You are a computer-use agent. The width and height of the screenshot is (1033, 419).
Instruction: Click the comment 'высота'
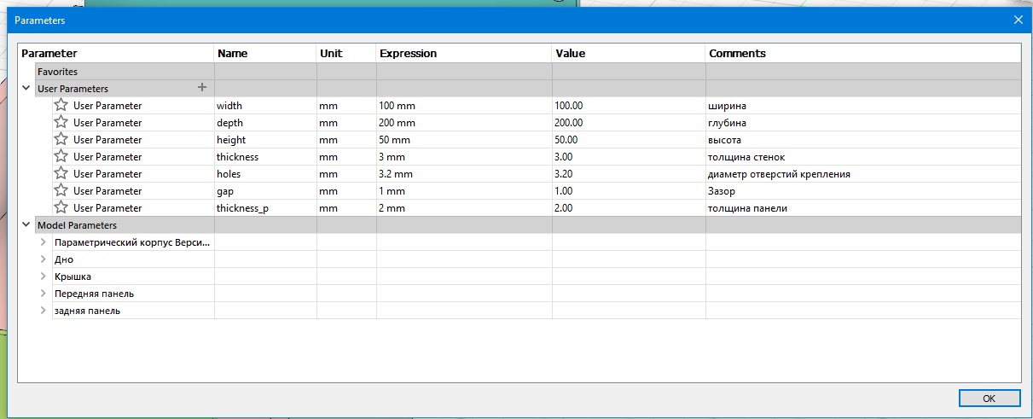coord(725,140)
